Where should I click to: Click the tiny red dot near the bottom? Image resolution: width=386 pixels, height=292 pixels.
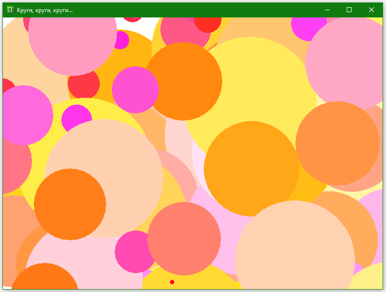pyautogui.click(x=172, y=282)
